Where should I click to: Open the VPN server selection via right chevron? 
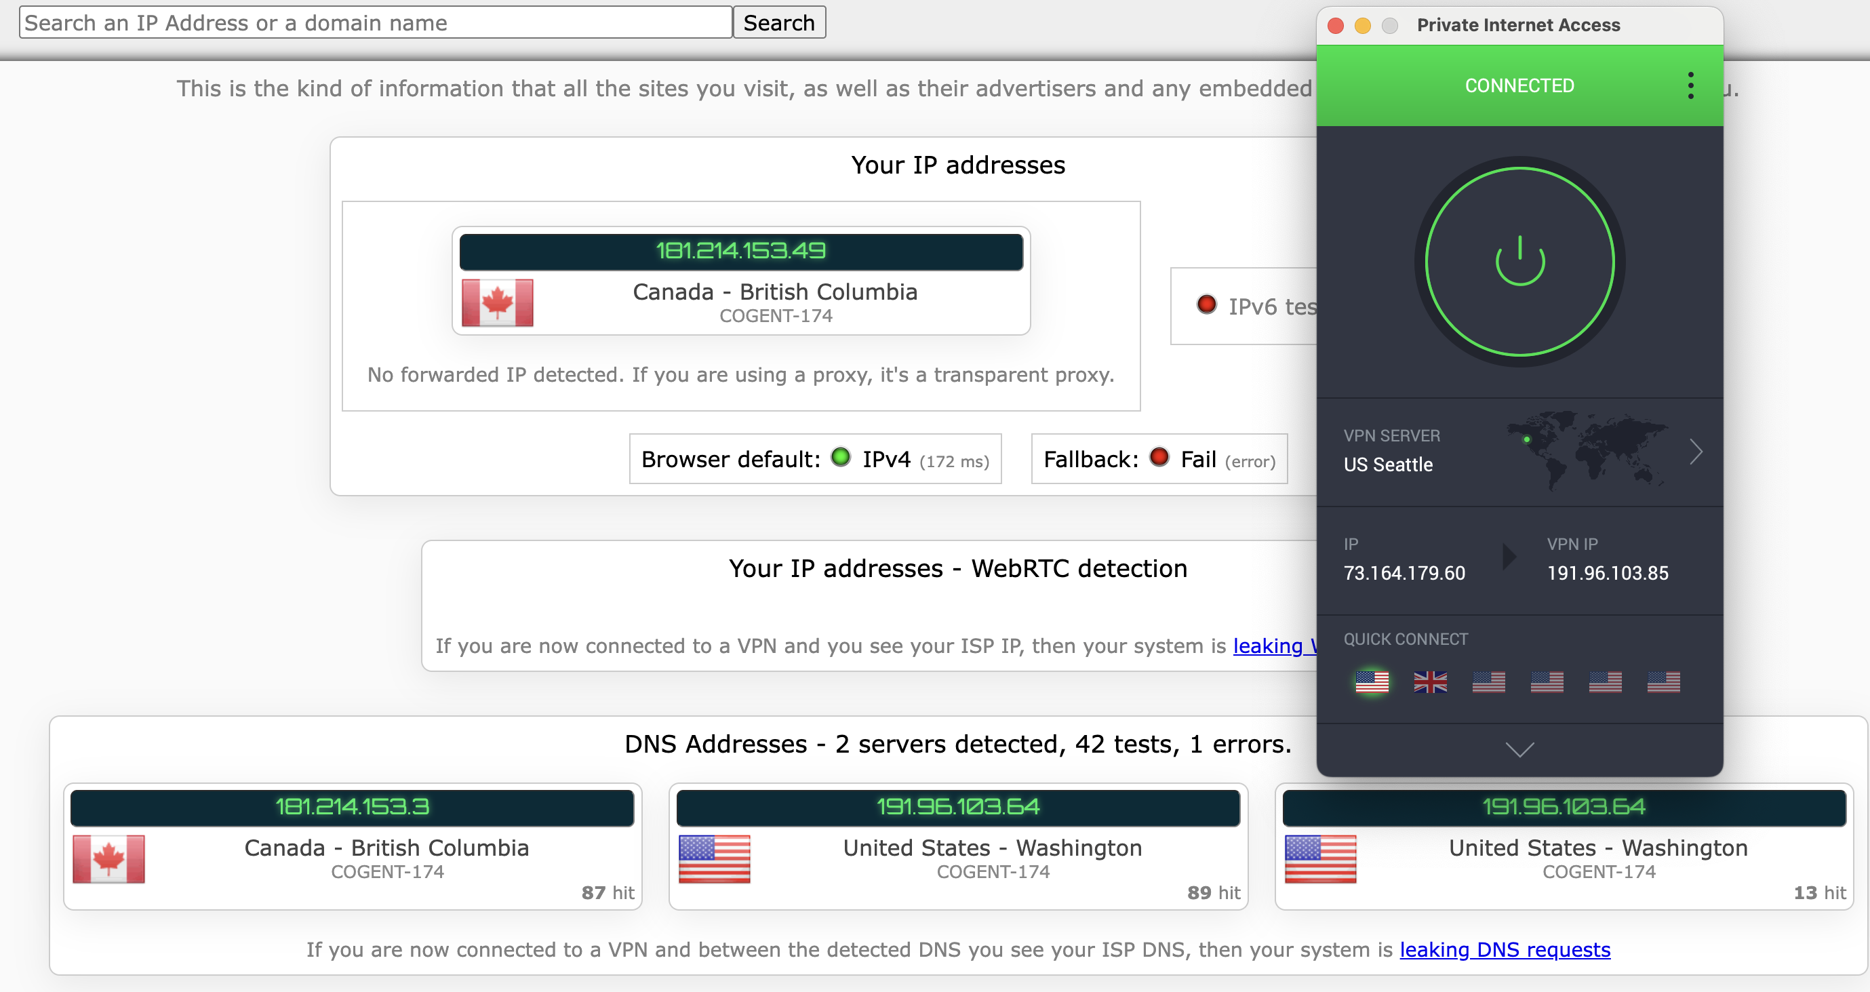(1696, 452)
